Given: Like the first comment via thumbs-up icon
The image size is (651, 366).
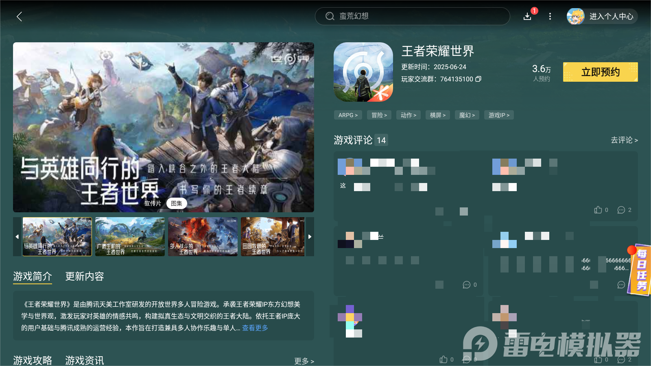Looking at the screenshot, I should coord(598,210).
